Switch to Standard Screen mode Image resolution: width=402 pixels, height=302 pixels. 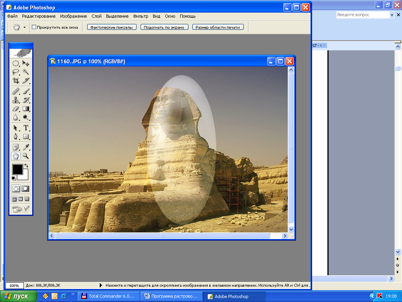tap(15, 199)
